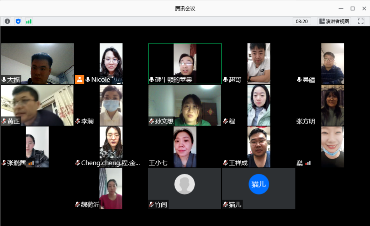The width and height of the screenshot is (370, 226).
Task: Click the blue 猫儿 avatar circle
Action: pyautogui.click(x=258, y=184)
